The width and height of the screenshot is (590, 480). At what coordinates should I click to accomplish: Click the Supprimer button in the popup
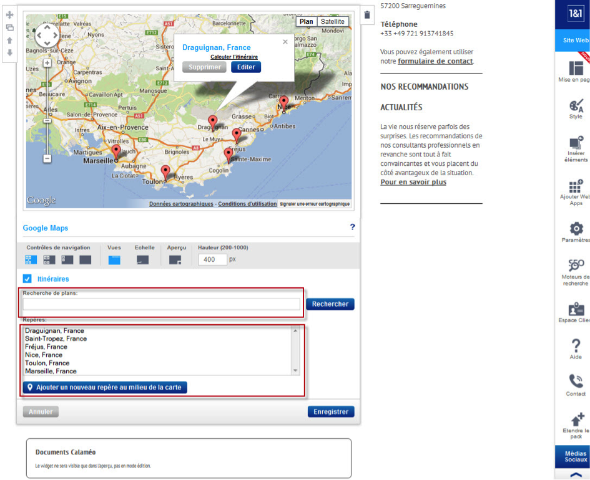(205, 67)
